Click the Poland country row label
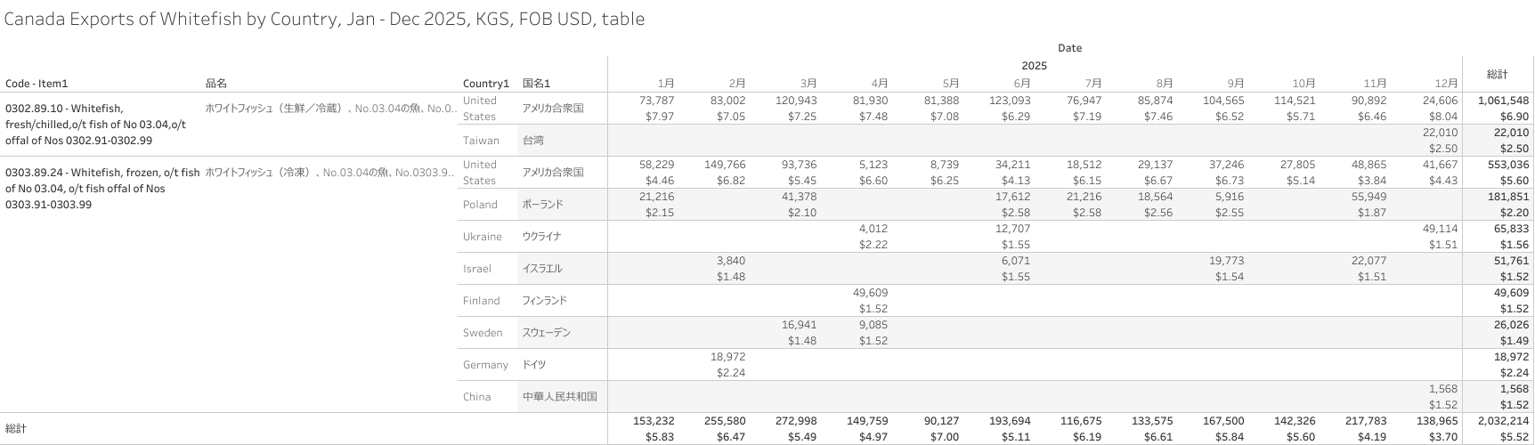1535x445 pixels. click(480, 205)
